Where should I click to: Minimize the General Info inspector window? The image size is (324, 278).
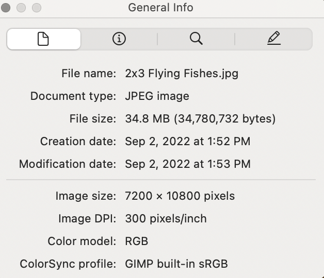click(21, 8)
